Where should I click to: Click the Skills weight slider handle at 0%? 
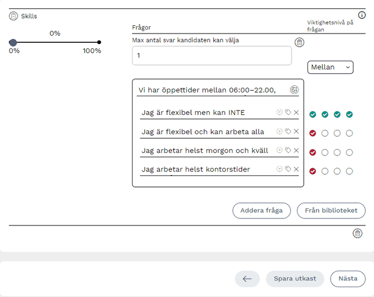[13, 42]
